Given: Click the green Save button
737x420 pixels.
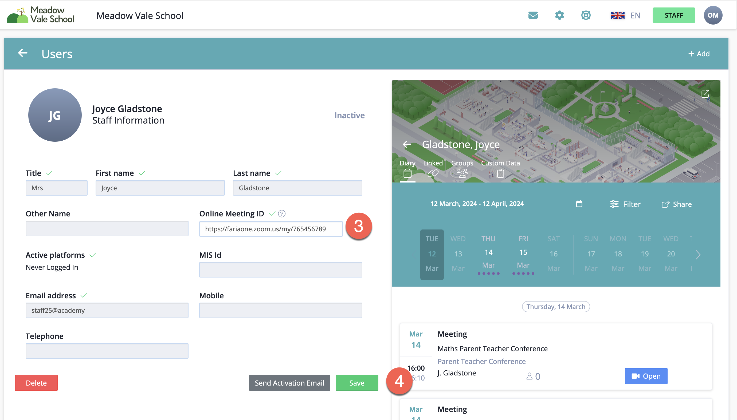Looking at the screenshot, I should pyautogui.click(x=356, y=383).
